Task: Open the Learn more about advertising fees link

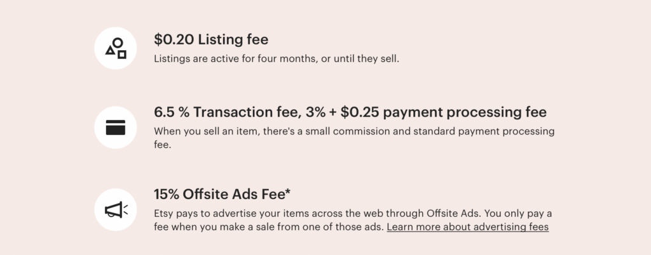Action: (468, 227)
